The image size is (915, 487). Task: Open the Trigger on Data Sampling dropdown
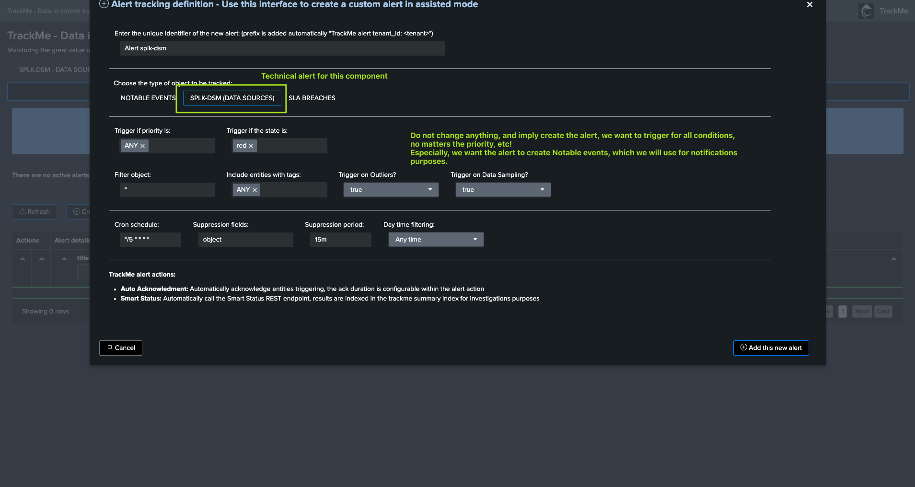pos(503,190)
